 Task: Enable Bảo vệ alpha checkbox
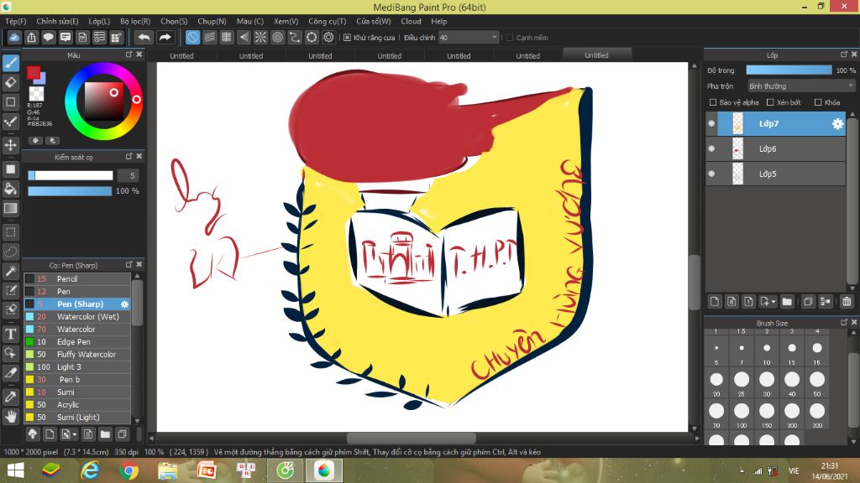[713, 102]
